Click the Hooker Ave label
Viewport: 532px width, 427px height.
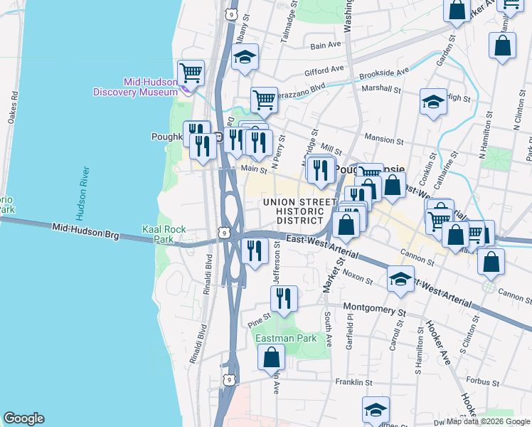(438, 343)
